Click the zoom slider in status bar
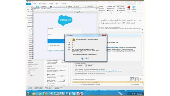Screen dimensions: 170x96 (134, 91)
